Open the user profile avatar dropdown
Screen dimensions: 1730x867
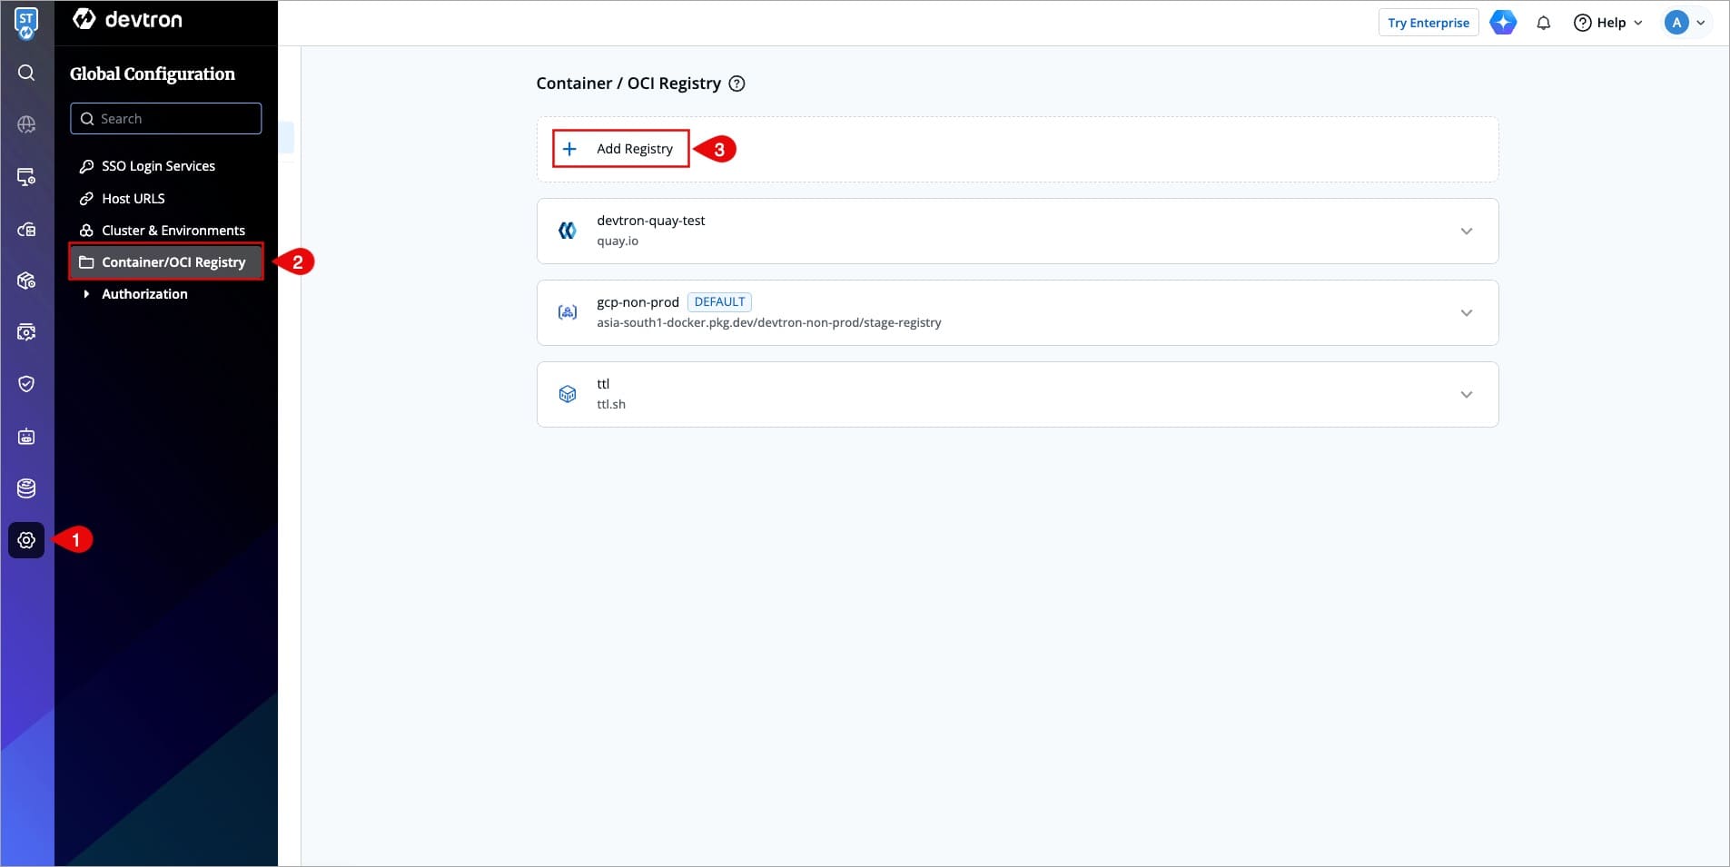tap(1685, 23)
